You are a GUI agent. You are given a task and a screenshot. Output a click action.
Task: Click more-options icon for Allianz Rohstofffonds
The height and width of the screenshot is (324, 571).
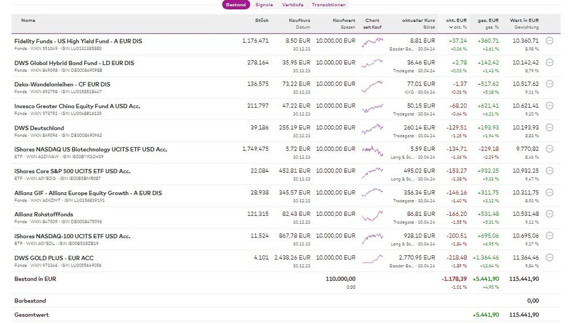pyautogui.click(x=549, y=214)
